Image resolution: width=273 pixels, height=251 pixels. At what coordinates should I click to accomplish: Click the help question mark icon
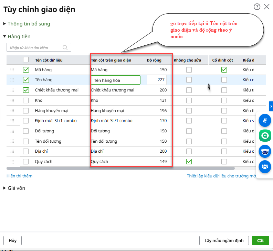click(257, 7)
